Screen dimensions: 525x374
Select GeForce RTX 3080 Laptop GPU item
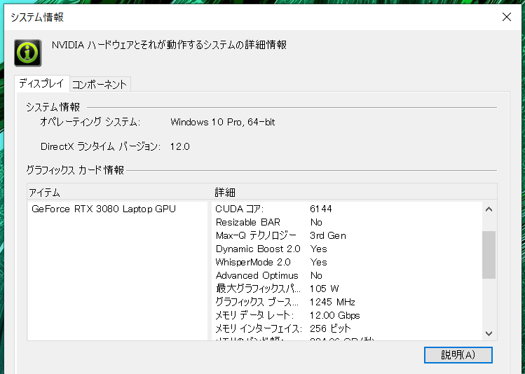(x=104, y=209)
